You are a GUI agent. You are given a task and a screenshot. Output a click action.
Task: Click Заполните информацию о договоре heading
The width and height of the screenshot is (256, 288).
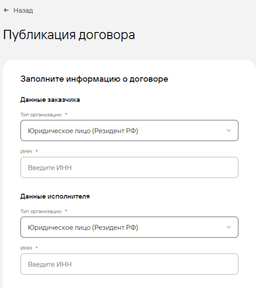click(94, 79)
